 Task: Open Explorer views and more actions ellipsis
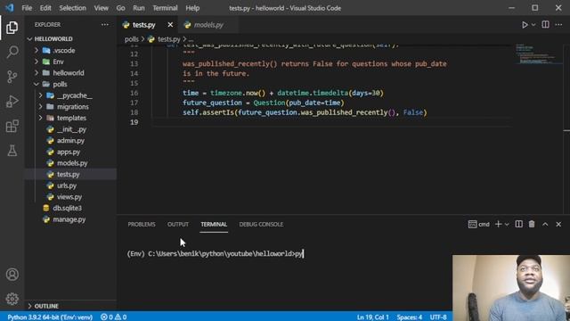click(105, 25)
